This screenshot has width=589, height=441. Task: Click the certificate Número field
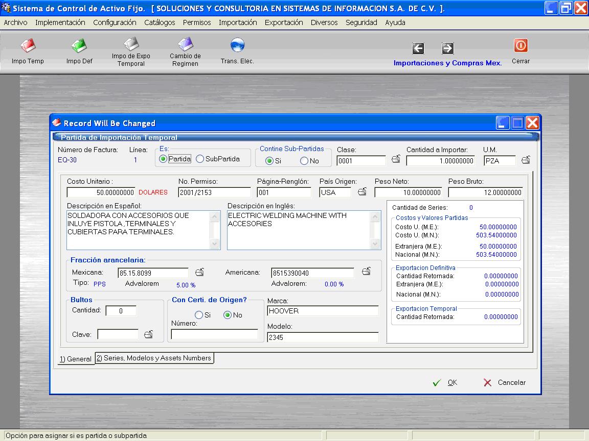215,334
